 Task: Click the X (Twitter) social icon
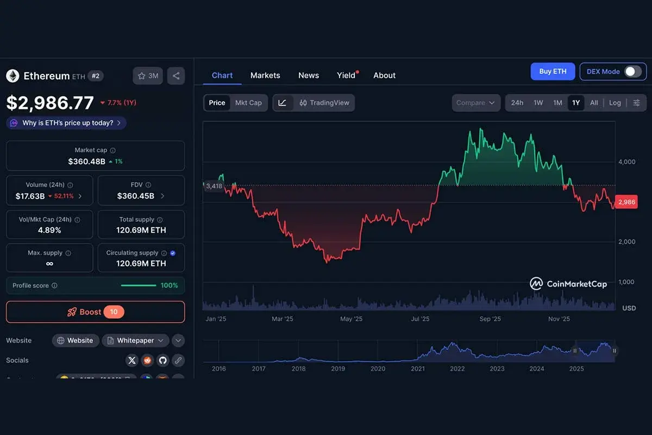[131, 360]
